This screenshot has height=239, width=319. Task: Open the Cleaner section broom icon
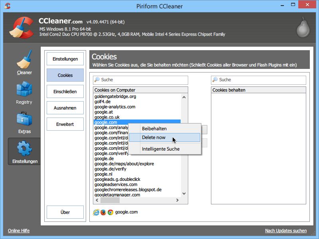pyautogui.click(x=24, y=59)
